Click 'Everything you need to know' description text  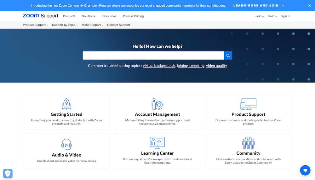66,122
